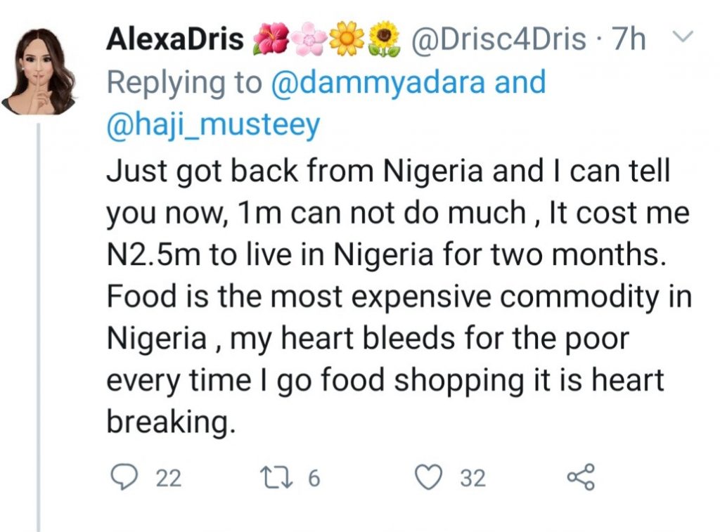Viewport: 720px width, 532px height.
Task: Like the tweet with the heart icon
Action: (427, 478)
